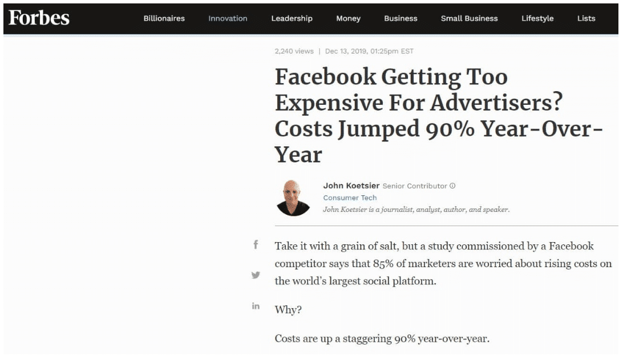This screenshot has height=360, width=623.
Task: Share article via Twitter bird icon
Action: 256,275
